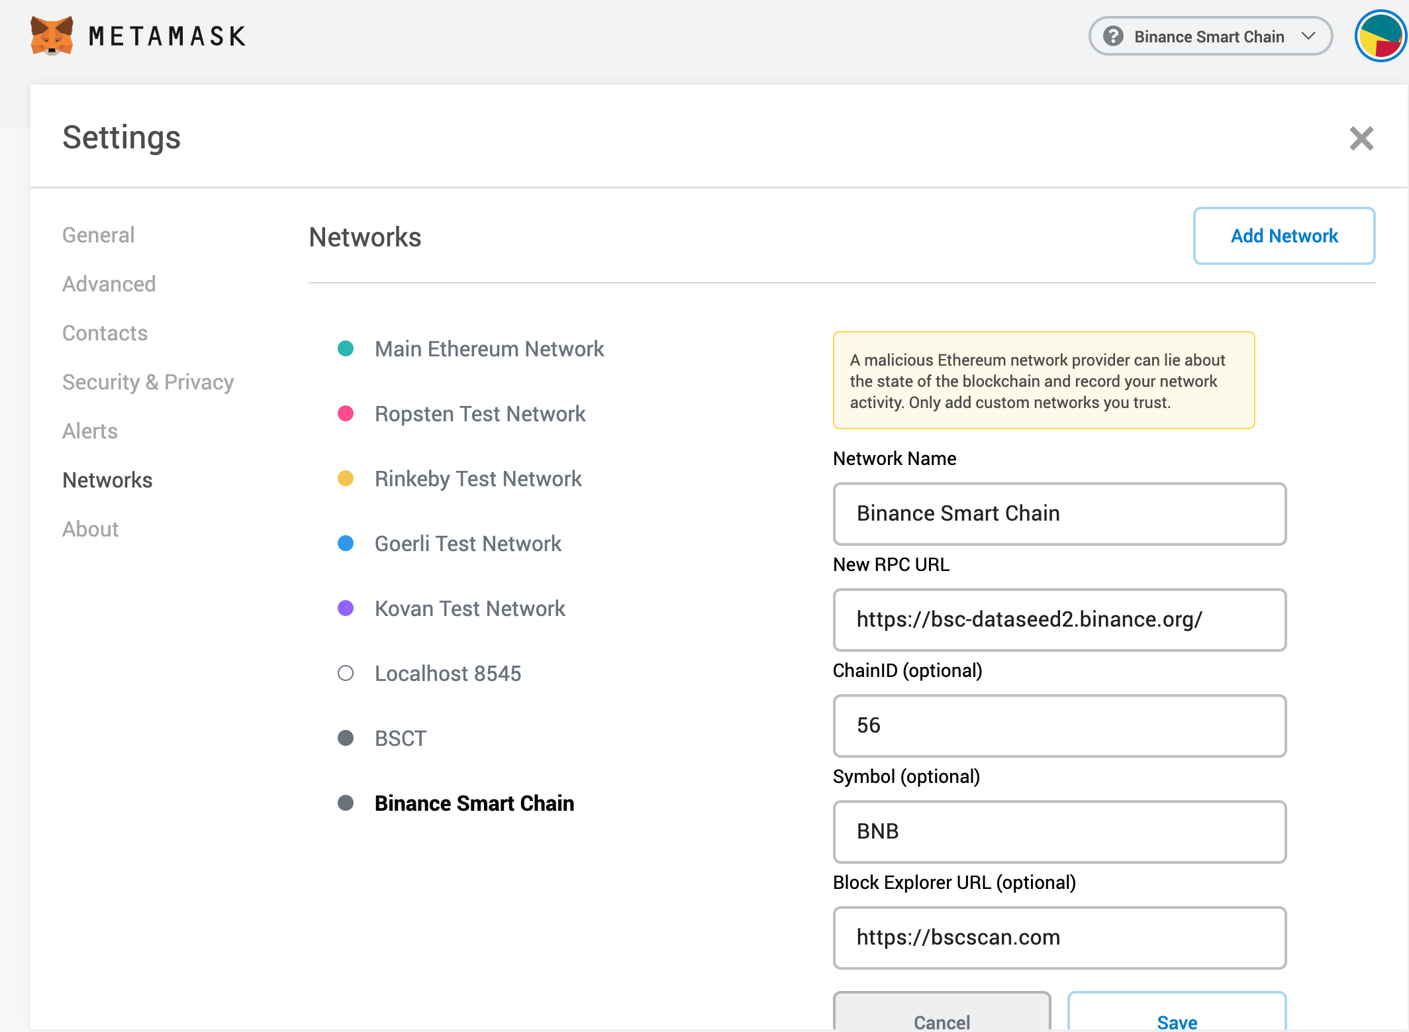Click the 'Symbol (optional)' label
The height and width of the screenshot is (1032, 1409).
point(906,776)
